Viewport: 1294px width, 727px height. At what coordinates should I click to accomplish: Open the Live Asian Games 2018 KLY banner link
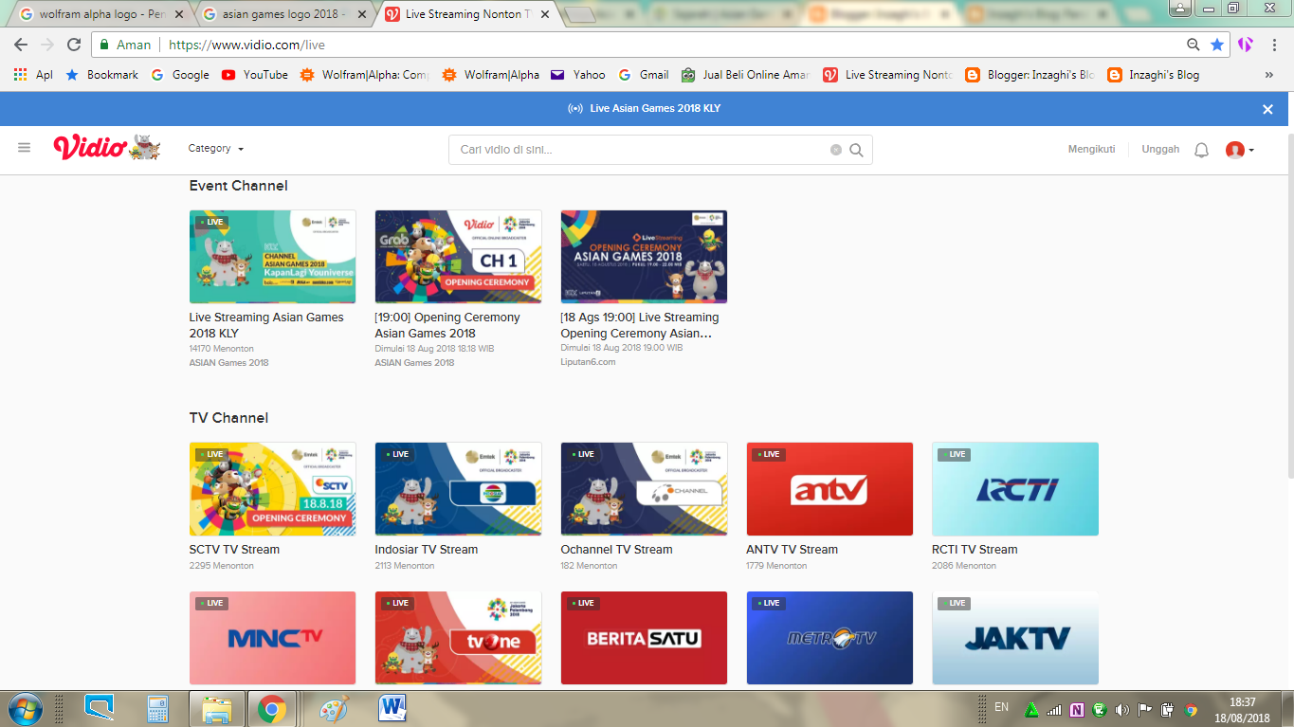pos(646,109)
